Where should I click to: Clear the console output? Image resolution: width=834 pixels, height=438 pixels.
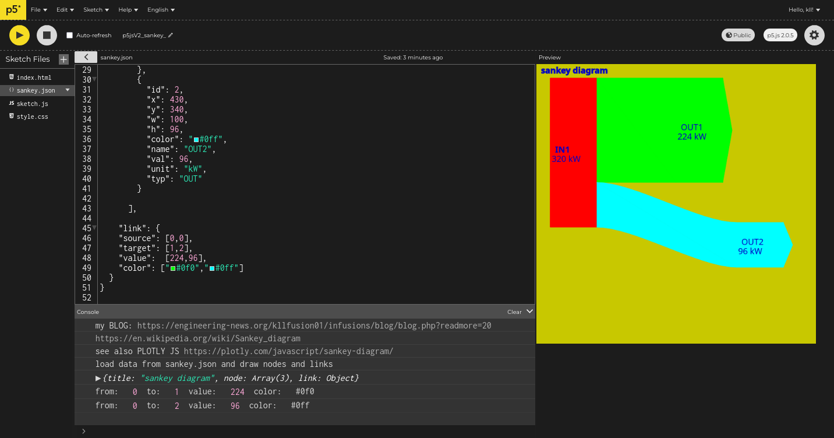click(x=514, y=312)
